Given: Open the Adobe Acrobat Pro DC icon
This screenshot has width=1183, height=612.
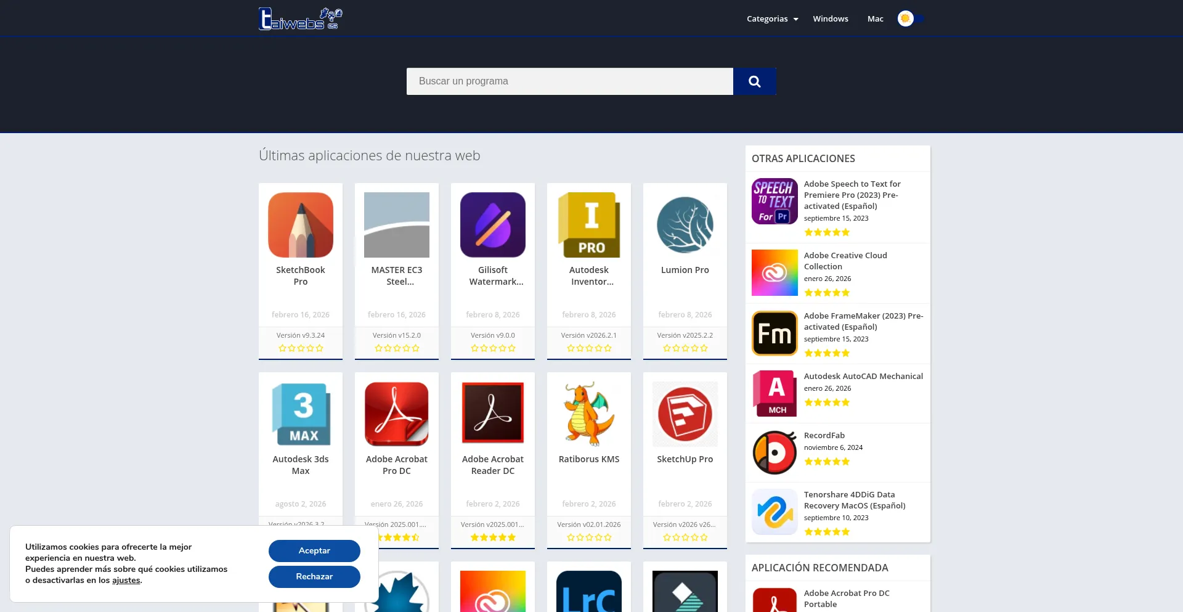Looking at the screenshot, I should (397, 414).
